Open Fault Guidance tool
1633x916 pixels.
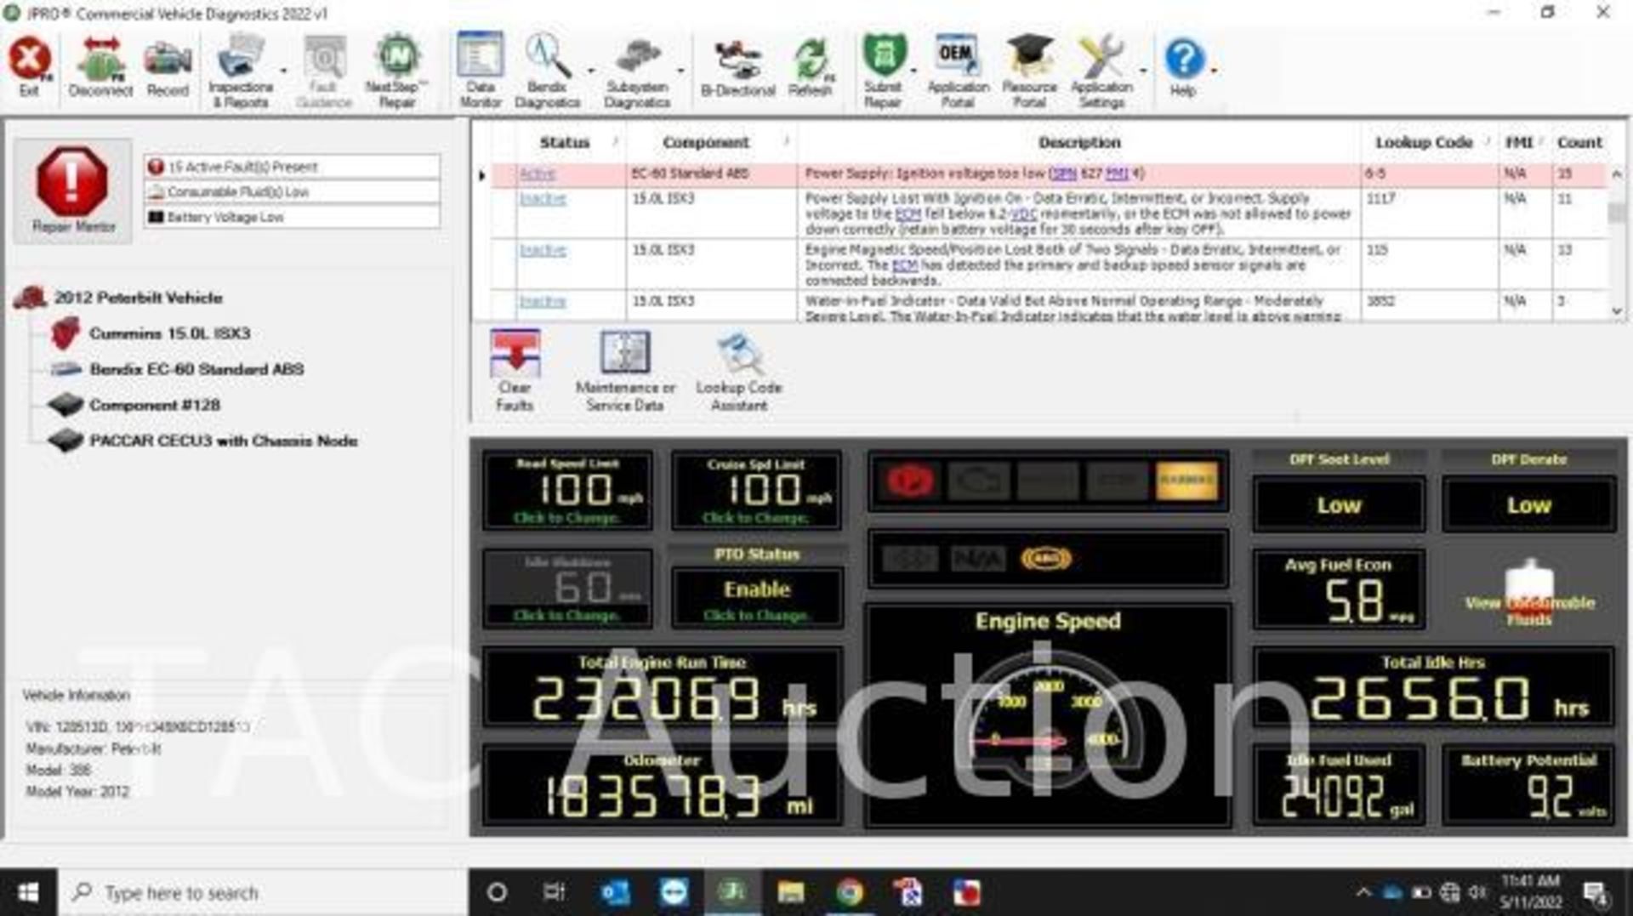323,71
